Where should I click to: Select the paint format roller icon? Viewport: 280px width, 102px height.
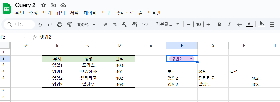[x=69, y=25]
